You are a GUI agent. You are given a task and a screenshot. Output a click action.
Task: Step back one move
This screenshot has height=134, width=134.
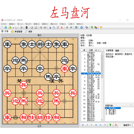(x=87, y=125)
